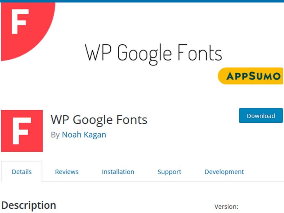Switch to the Reviews tab
Viewport: 284px width, 213px height.
pyautogui.click(x=67, y=172)
